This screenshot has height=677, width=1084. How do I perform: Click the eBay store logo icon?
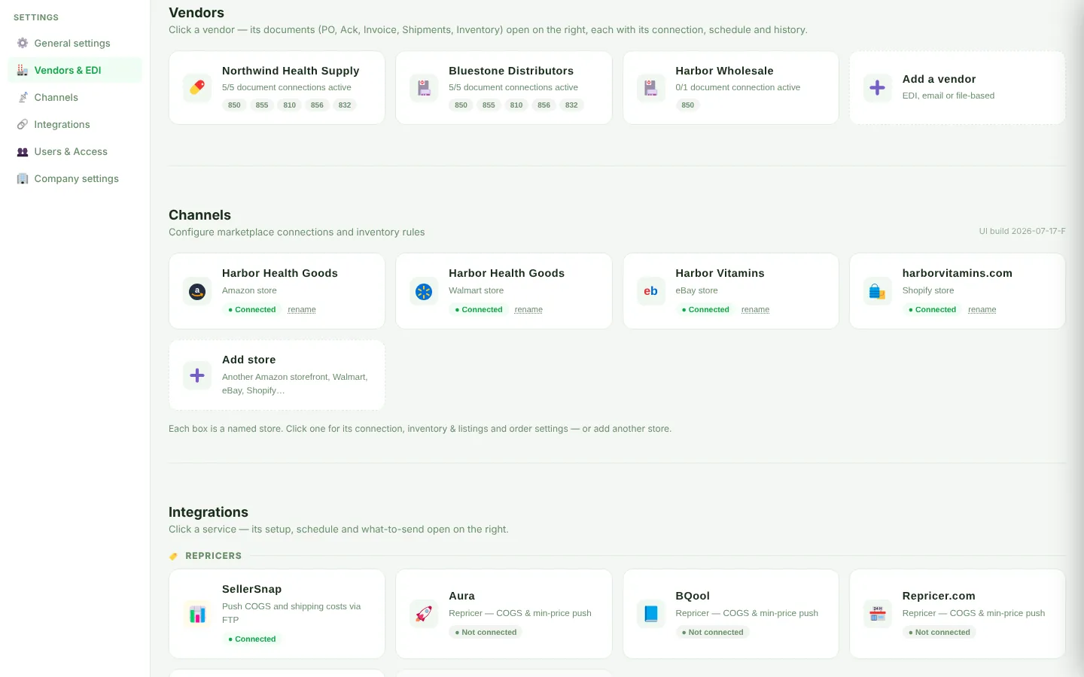651,291
